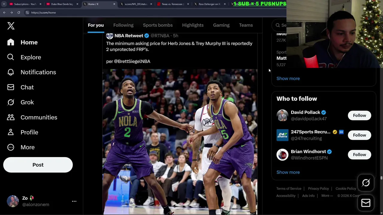
Task: Open account menu dots beside Zo
Action: click(x=74, y=201)
